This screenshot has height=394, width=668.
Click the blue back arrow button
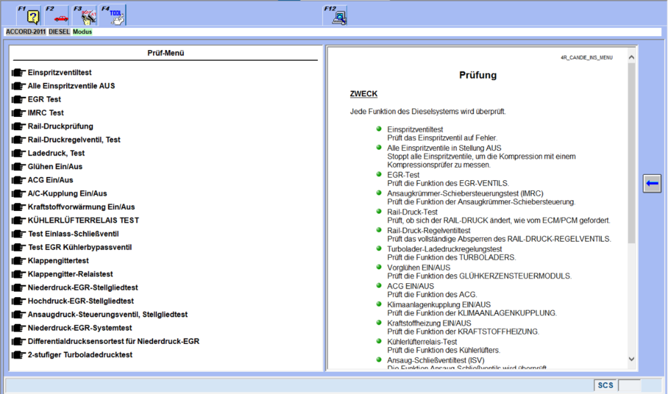652,183
